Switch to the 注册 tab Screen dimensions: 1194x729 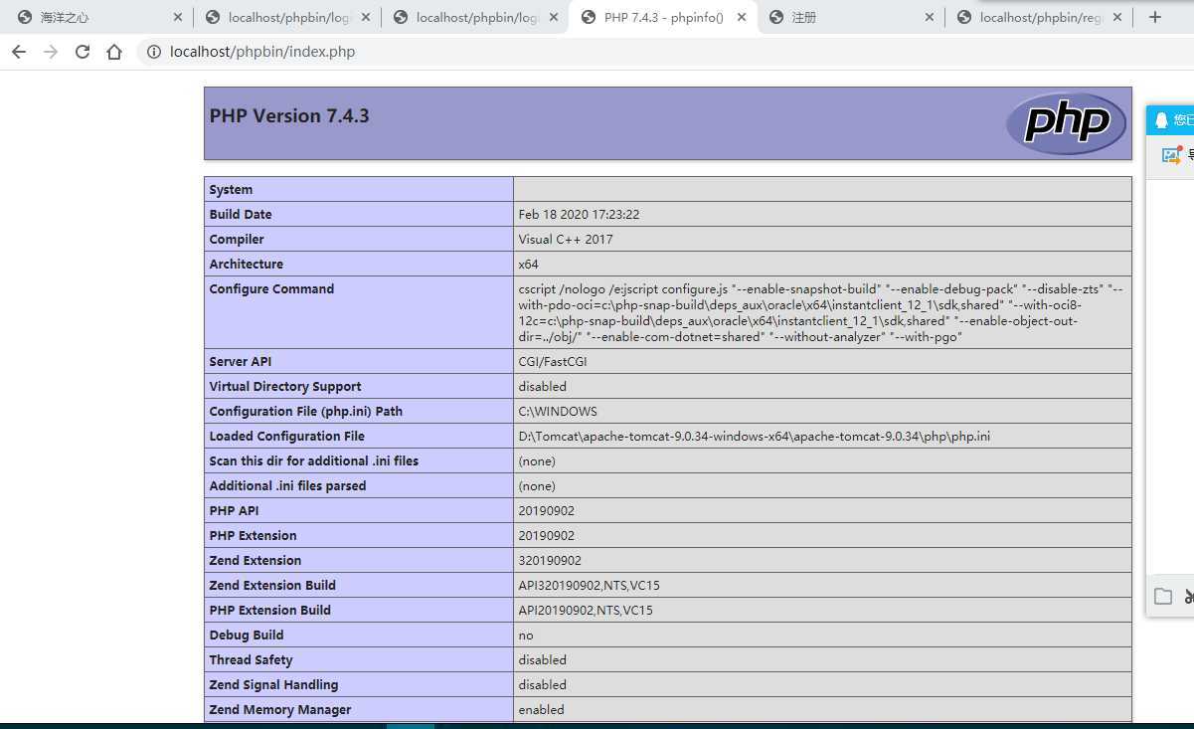click(851, 17)
